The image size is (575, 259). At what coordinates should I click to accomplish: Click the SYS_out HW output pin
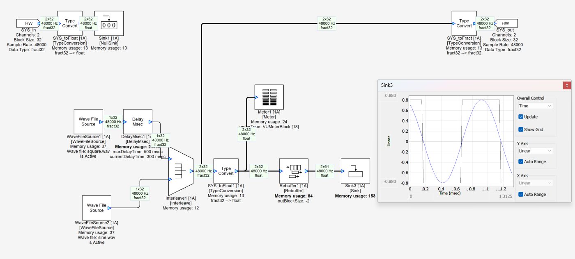coord(506,23)
